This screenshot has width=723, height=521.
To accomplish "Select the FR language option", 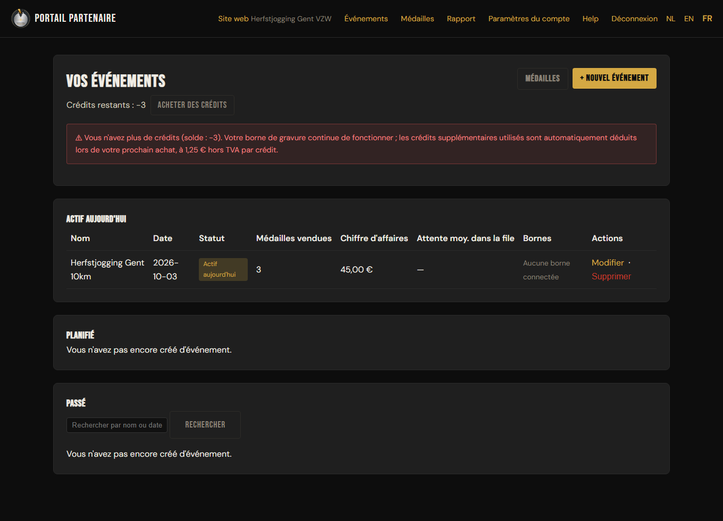I will click(707, 19).
